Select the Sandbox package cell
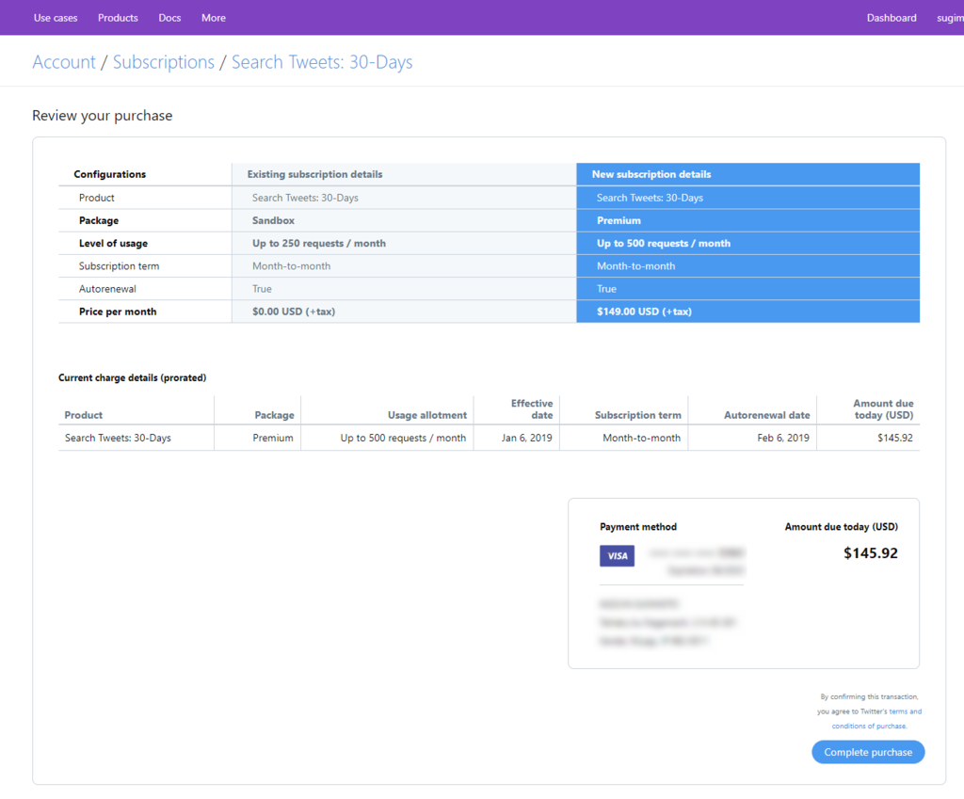 tap(273, 220)
